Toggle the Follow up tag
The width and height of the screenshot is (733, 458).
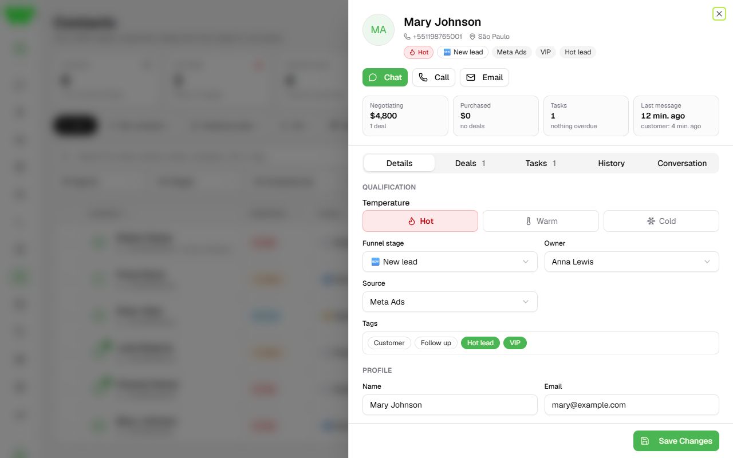coord(436,343)
